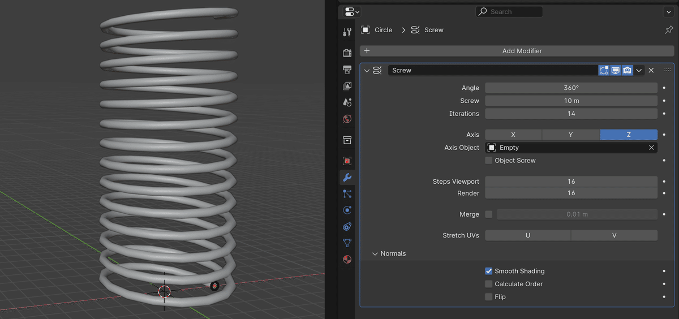Open the Scene properties tab

tap(347, 102)
